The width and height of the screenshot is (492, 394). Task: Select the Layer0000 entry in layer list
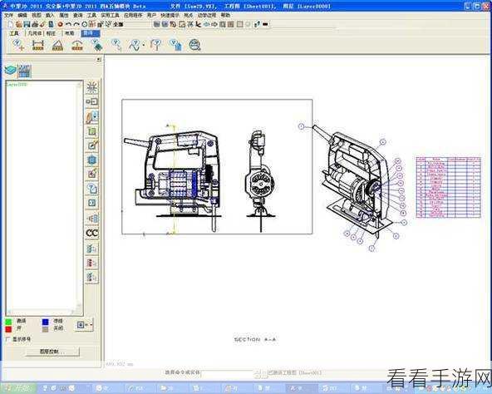point(17,85)
